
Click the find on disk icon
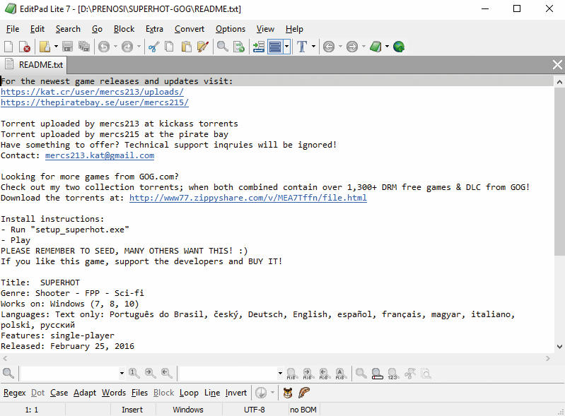coord(239,47)
